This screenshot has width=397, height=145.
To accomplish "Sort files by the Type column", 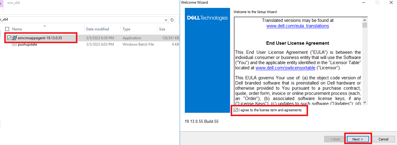I will [127, 29].
